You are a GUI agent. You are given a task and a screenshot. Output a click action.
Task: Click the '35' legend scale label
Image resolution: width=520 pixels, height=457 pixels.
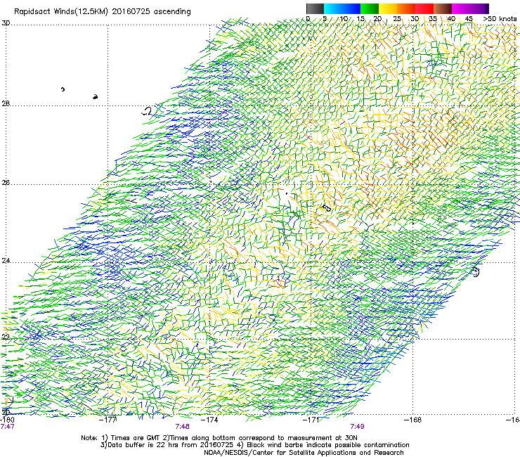point(433,19)
